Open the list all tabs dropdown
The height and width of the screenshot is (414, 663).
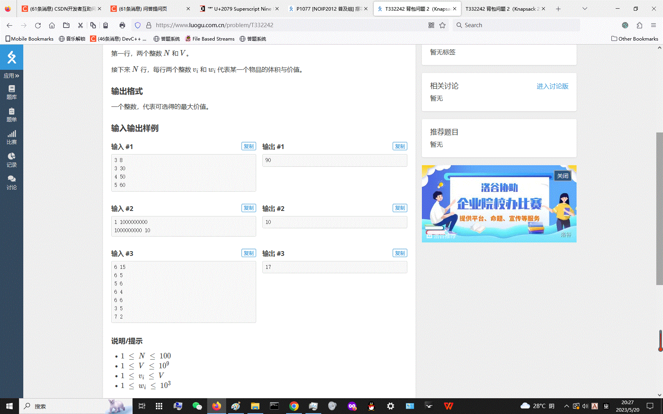point(585,9)
